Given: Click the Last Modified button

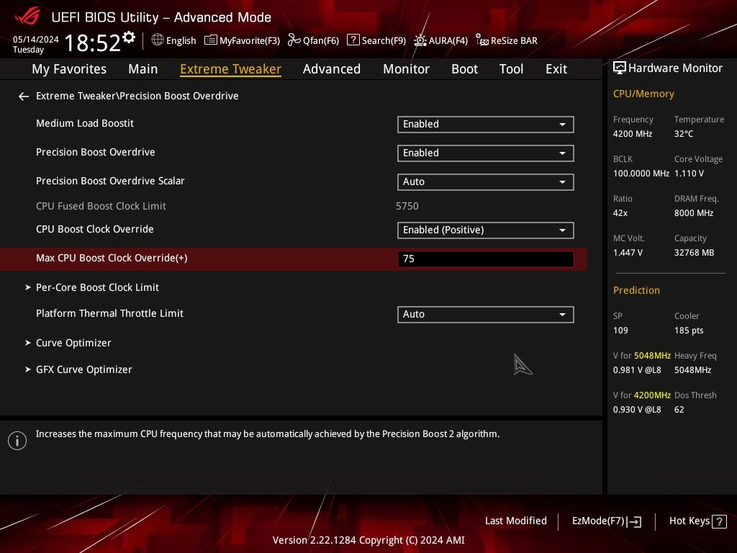Looking at the screenshot, I should tap(516, 521).
